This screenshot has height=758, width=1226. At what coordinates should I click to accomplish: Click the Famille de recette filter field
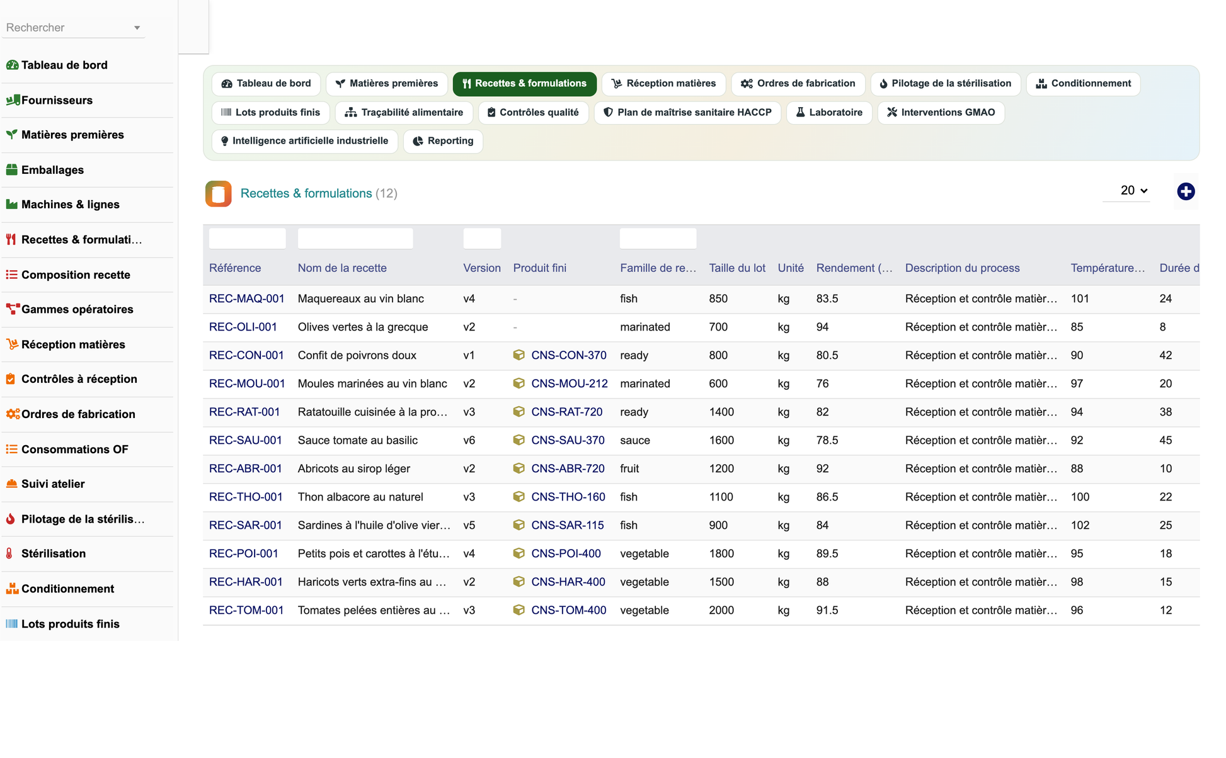coord(658,239)
